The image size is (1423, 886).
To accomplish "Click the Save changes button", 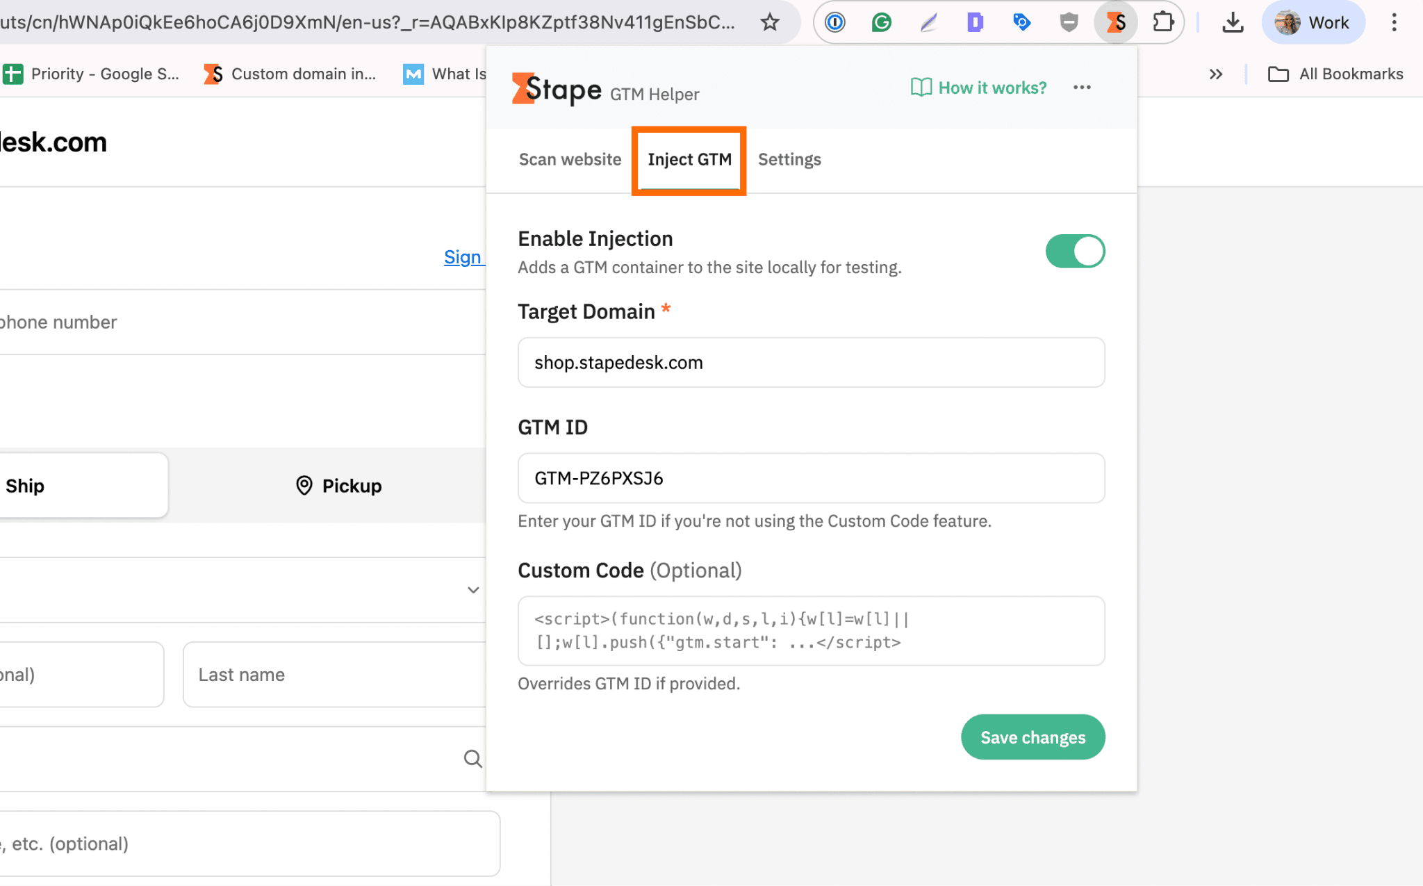I will 1033,737.
